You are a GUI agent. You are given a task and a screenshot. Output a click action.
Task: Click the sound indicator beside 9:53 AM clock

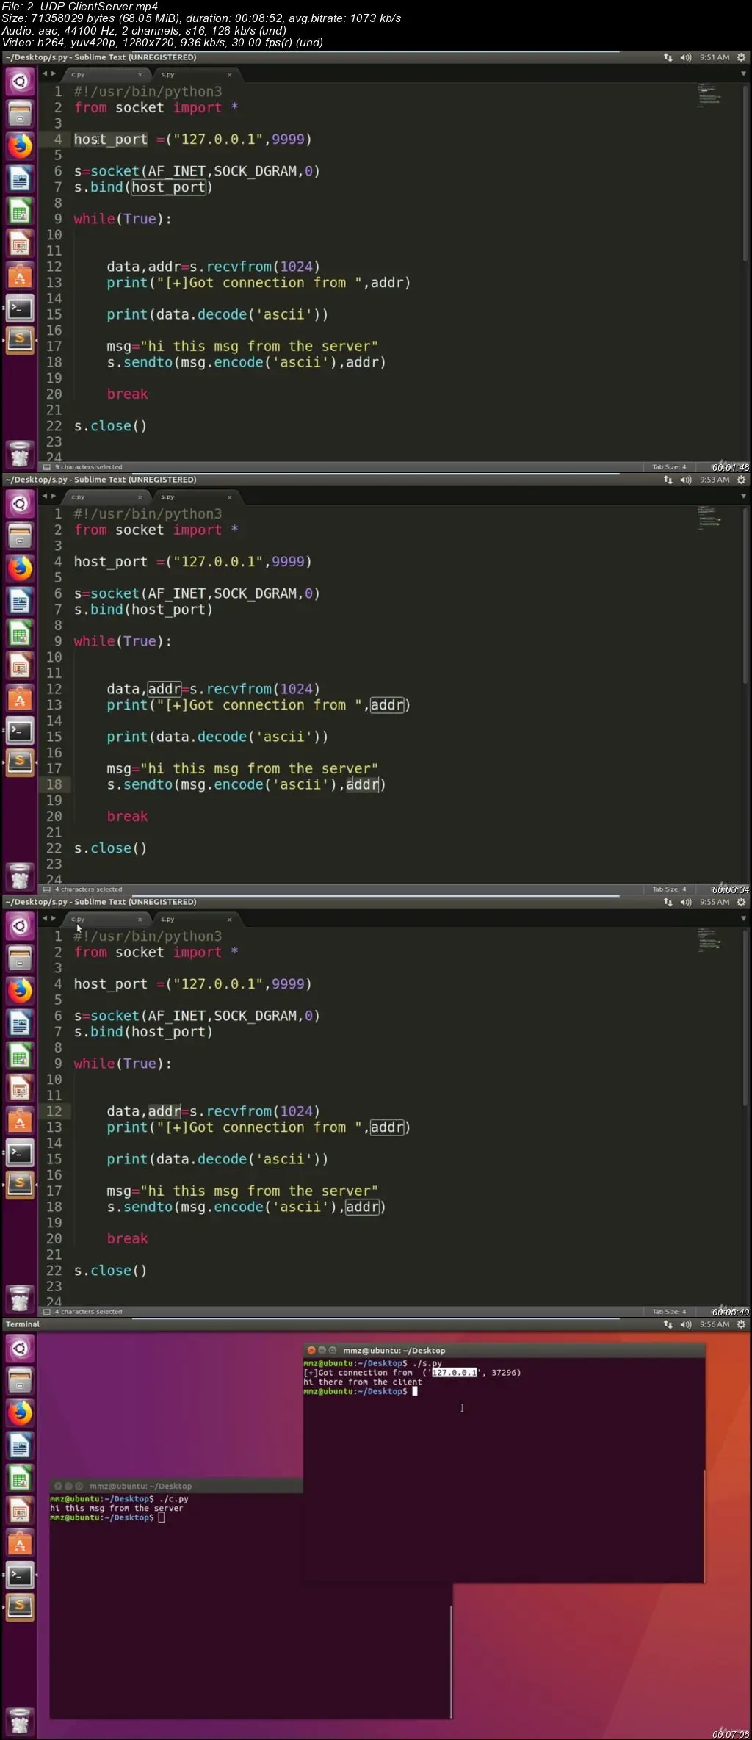[x=686, y=480]
